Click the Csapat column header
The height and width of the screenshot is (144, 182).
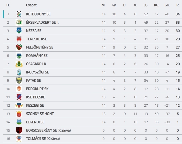coord(31,5)
